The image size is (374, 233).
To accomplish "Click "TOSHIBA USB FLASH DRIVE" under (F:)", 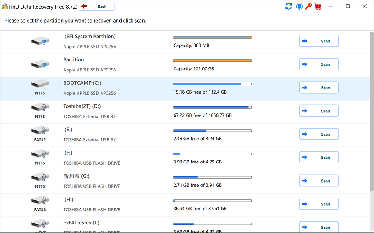I will (92, 163).
